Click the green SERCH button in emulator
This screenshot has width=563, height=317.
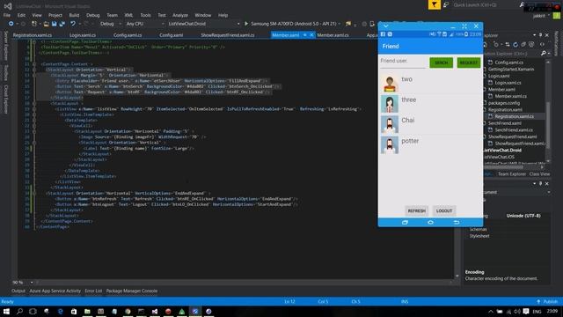coord(442,63)
